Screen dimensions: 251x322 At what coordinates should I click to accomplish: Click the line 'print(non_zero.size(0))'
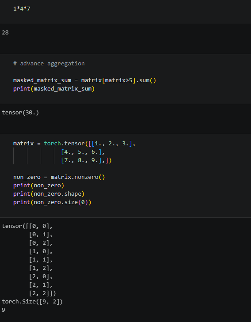[x=52, y=202]
